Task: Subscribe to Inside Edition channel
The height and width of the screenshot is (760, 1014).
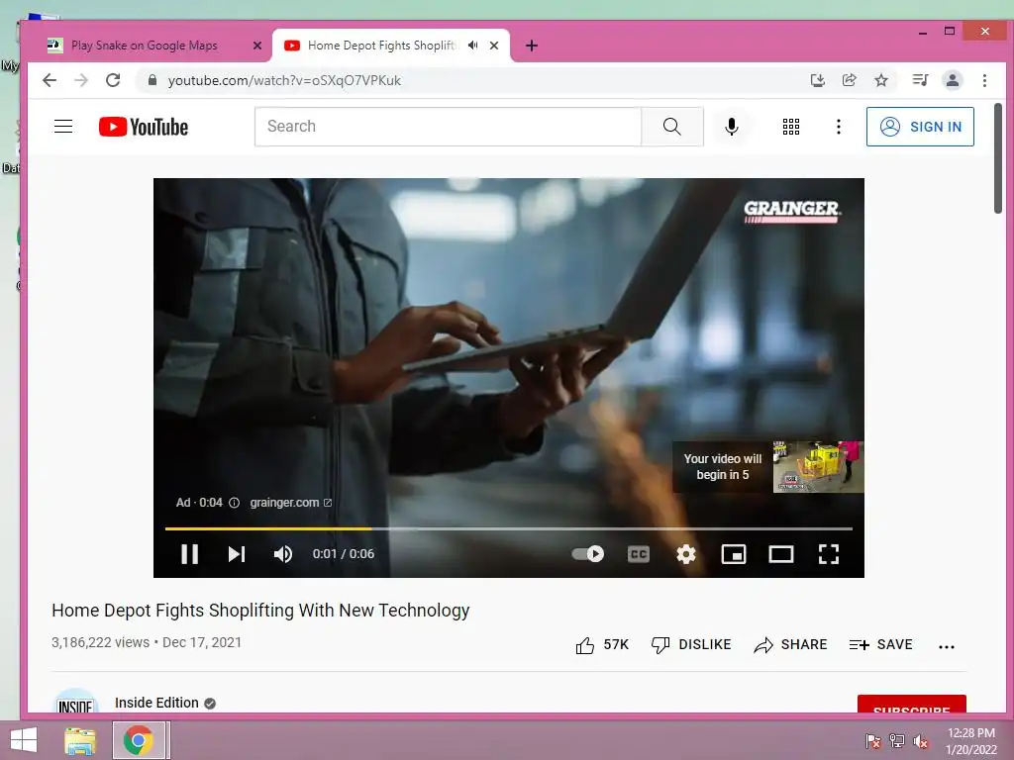Action: coord(911,705)
